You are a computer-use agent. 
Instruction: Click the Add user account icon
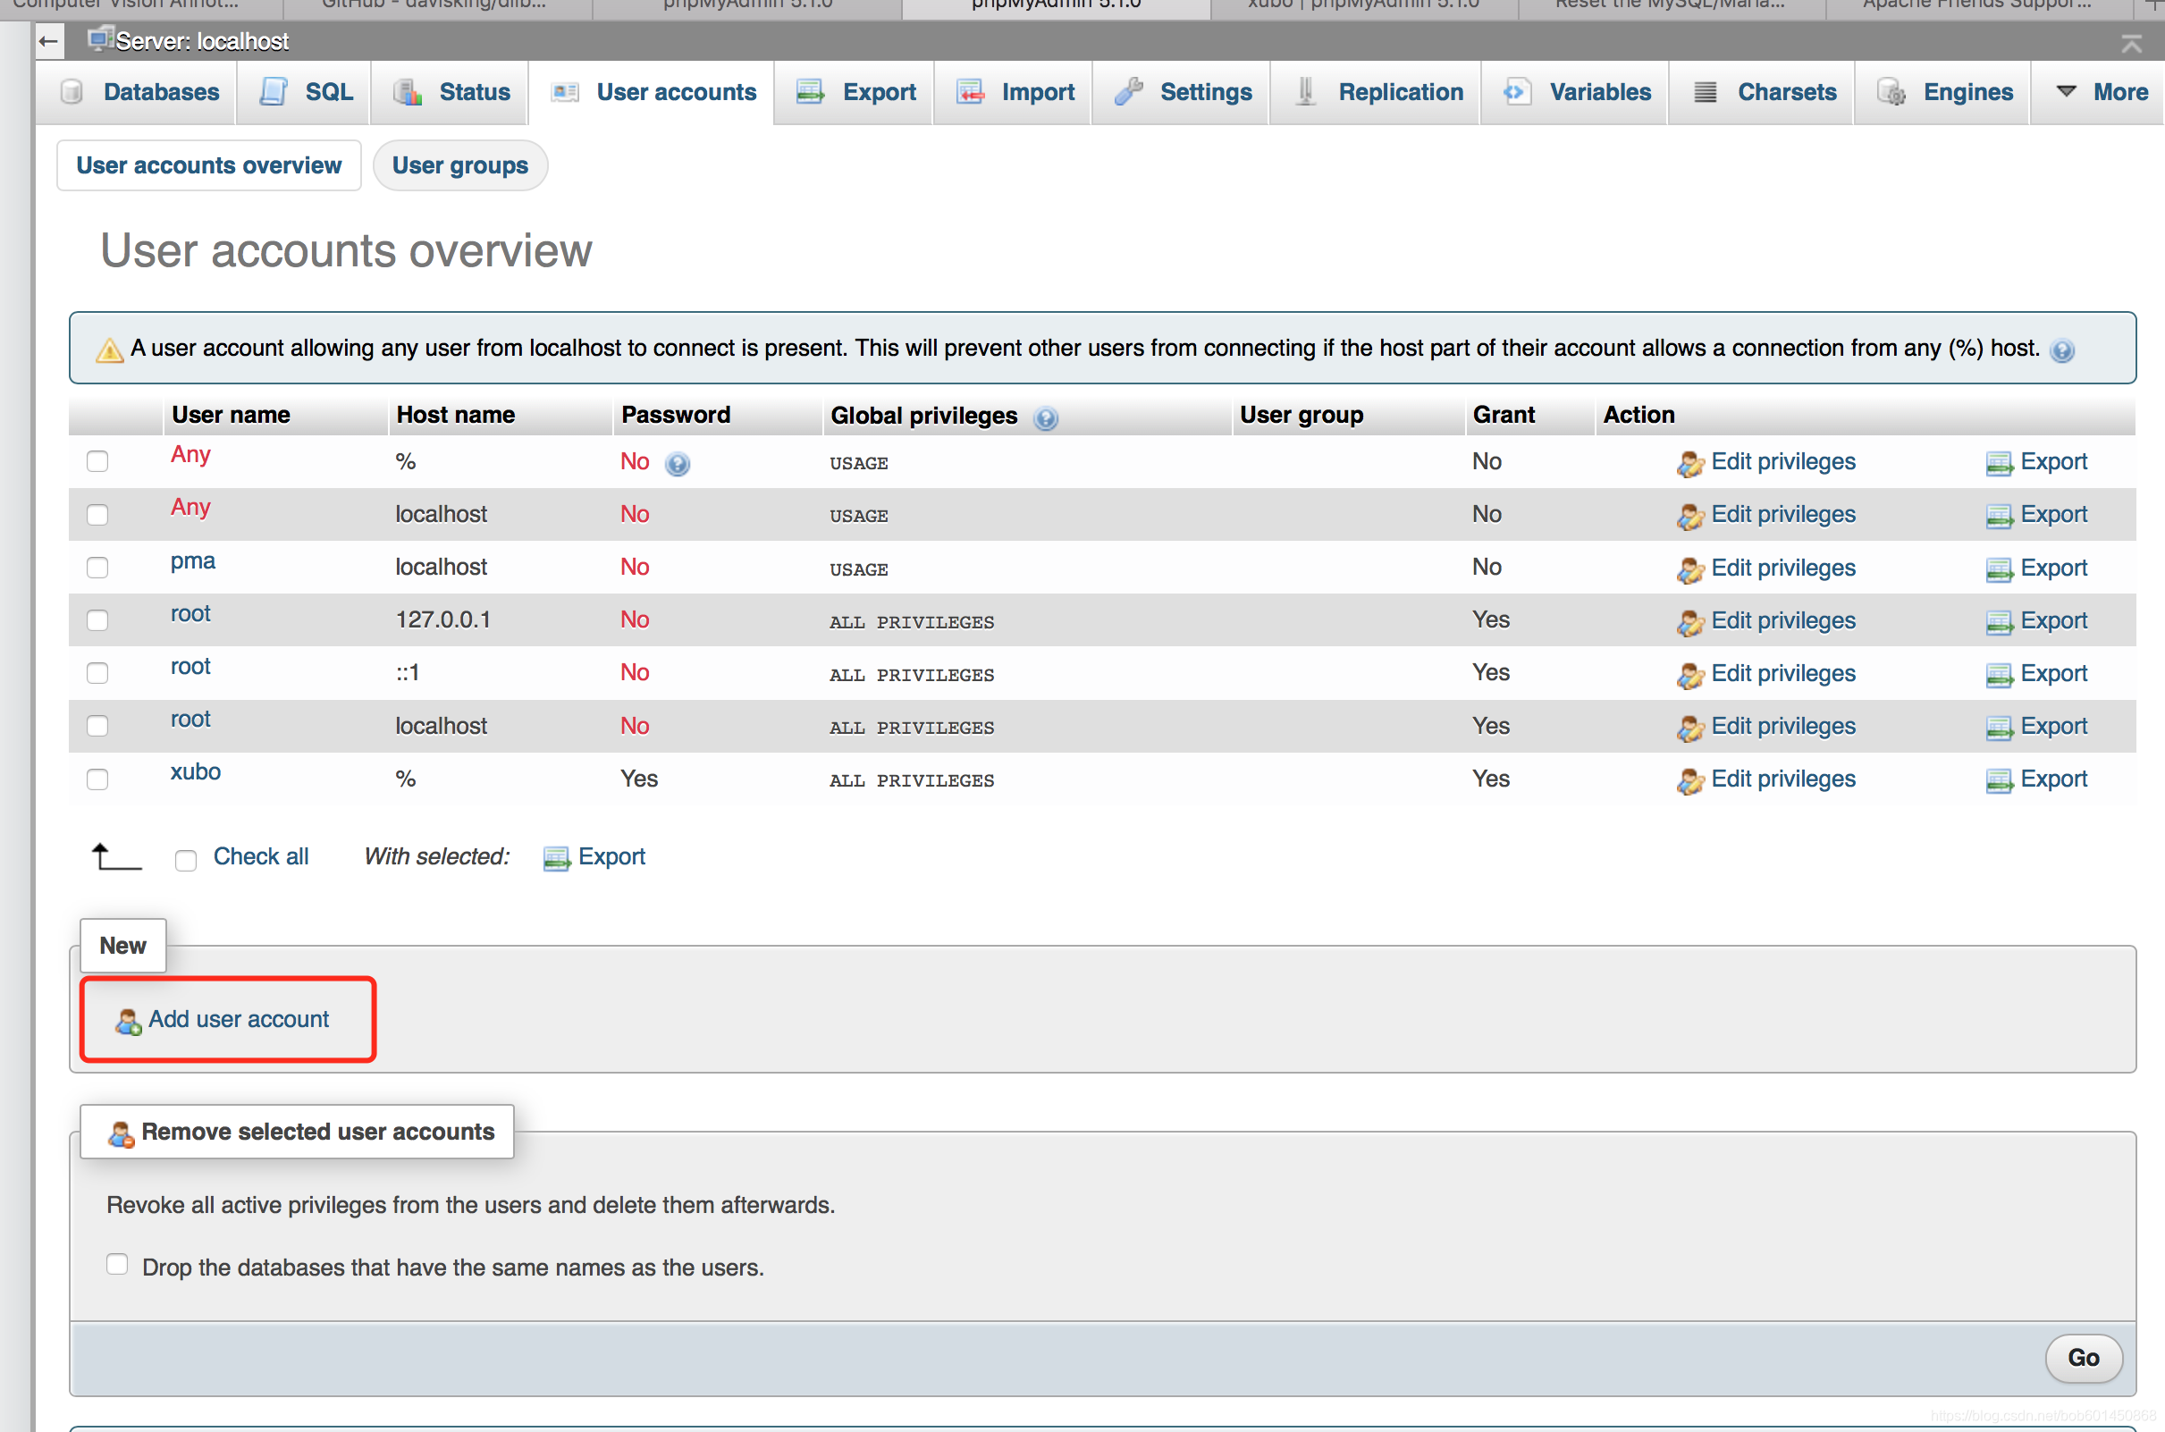click(128, 1022)
